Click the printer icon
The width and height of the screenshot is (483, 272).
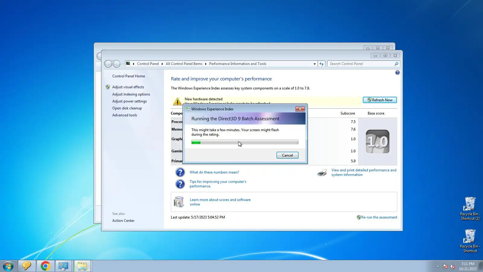(x=322, y=173)
